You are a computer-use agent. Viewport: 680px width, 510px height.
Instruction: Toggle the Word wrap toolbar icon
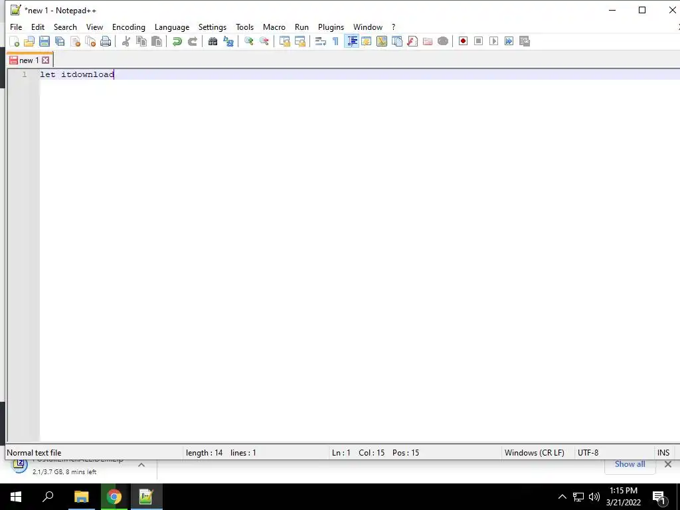coord(321,41)
